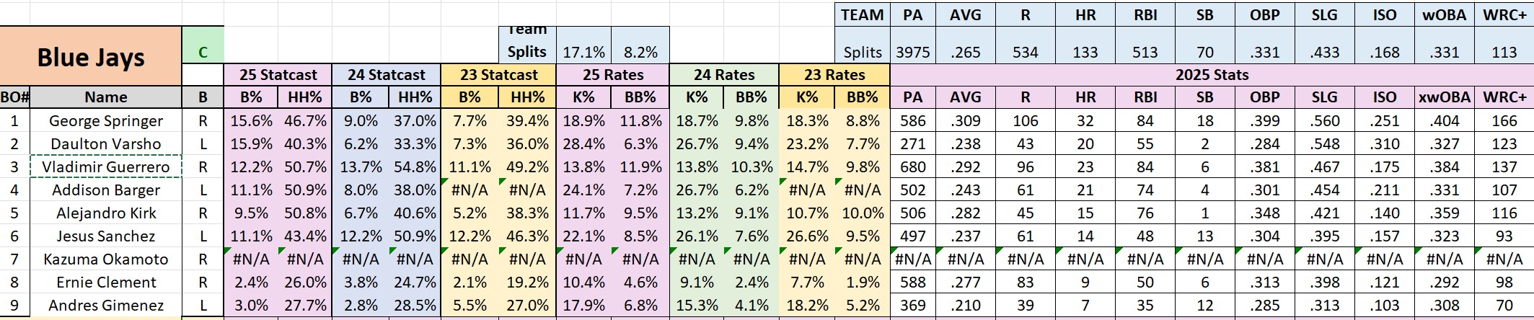Select the xwOBA column header

(x=1444, y=97)
